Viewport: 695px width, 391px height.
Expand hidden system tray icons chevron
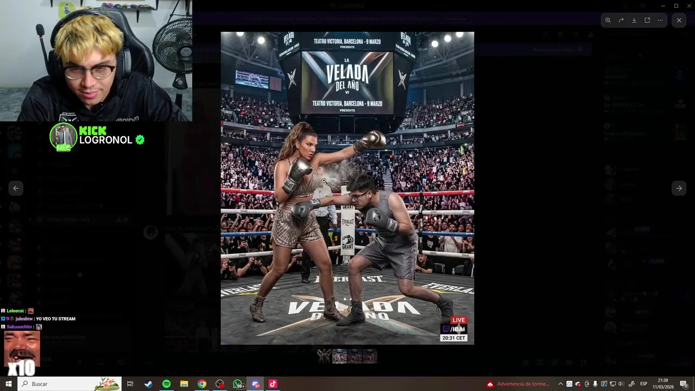pyautogui.click(x=560, y=384)
